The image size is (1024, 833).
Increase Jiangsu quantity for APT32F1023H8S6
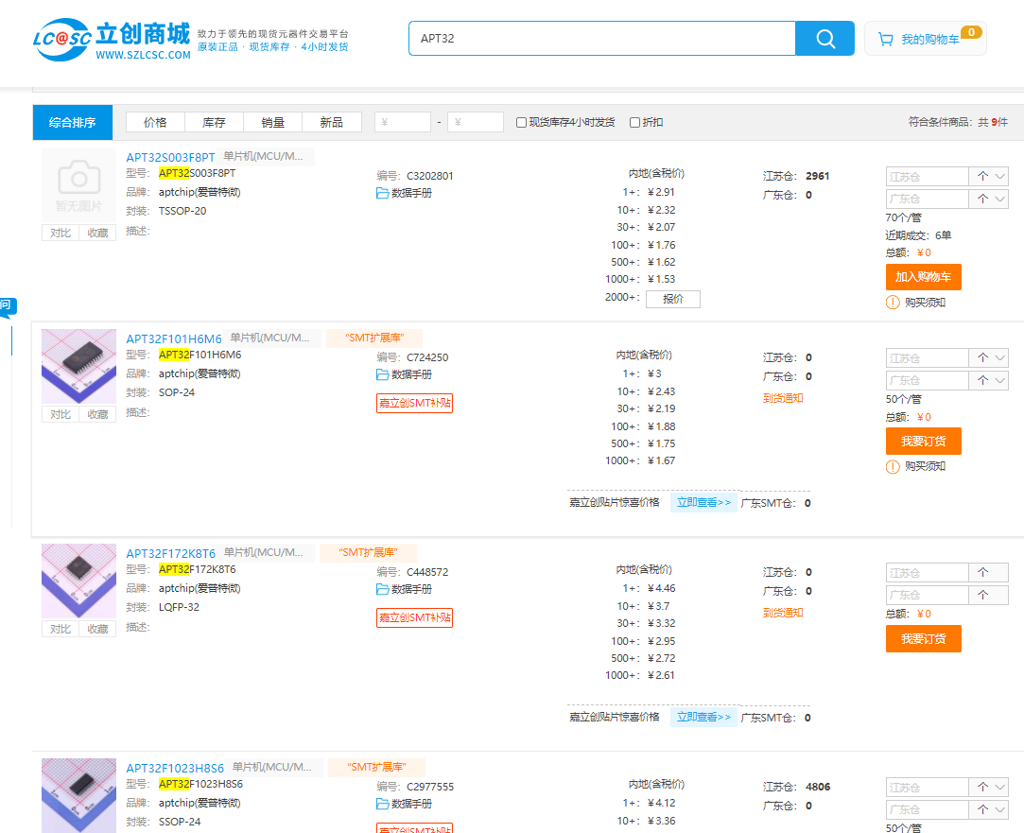(982, 788)
